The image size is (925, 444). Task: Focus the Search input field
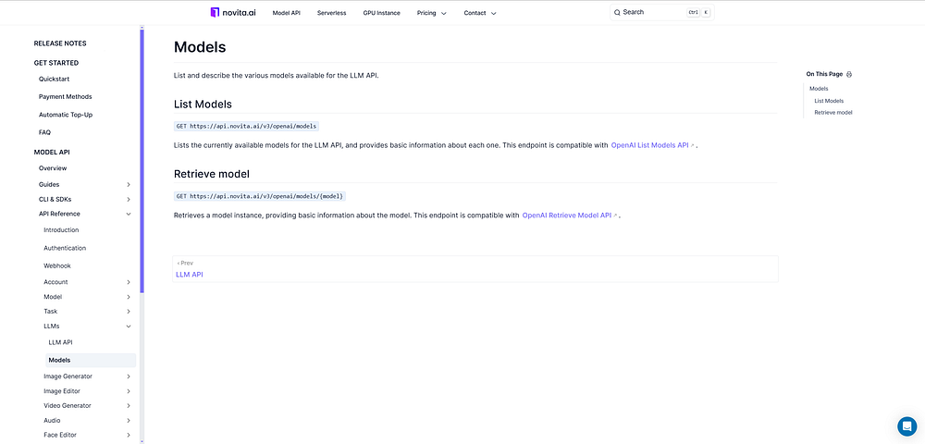point(662,12)
